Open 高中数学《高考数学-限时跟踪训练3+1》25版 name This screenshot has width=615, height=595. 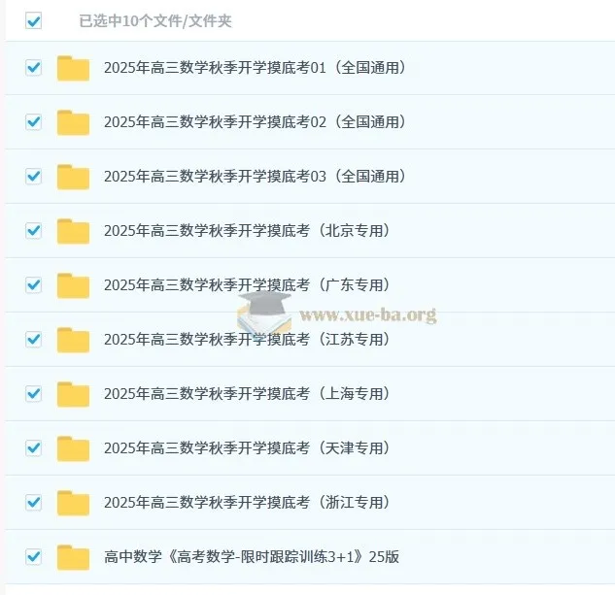click(252, 556)
